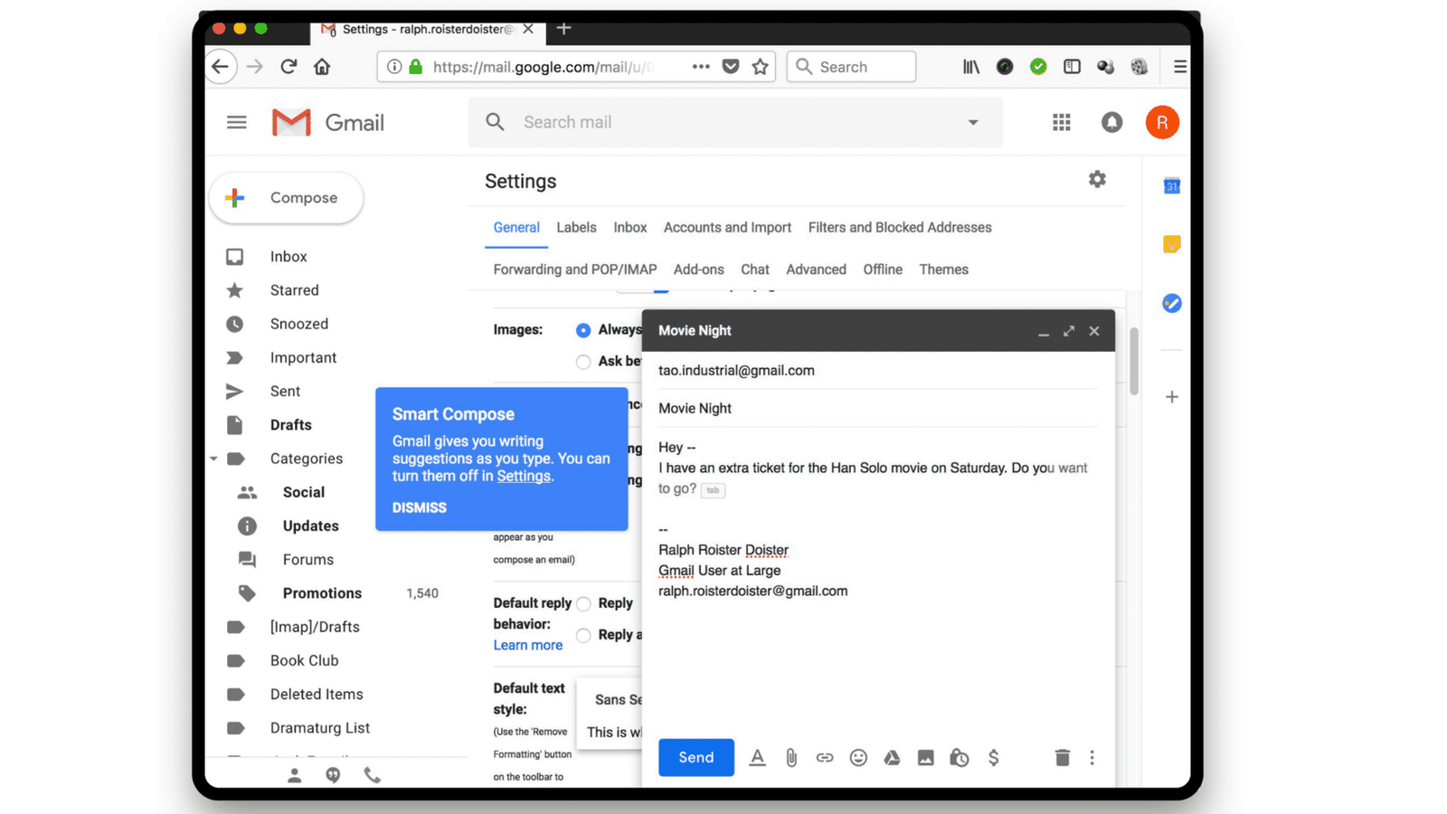Dismiss the Smart Compose tooltip
1447x814 pixels.
419,507
